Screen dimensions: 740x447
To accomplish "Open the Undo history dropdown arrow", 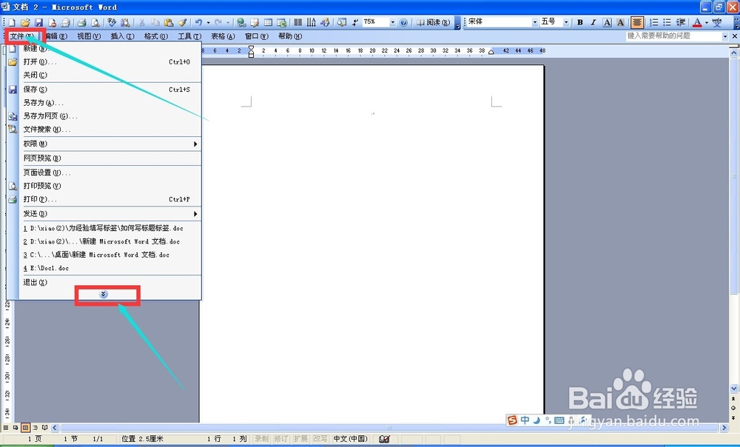I will [208, 22].
